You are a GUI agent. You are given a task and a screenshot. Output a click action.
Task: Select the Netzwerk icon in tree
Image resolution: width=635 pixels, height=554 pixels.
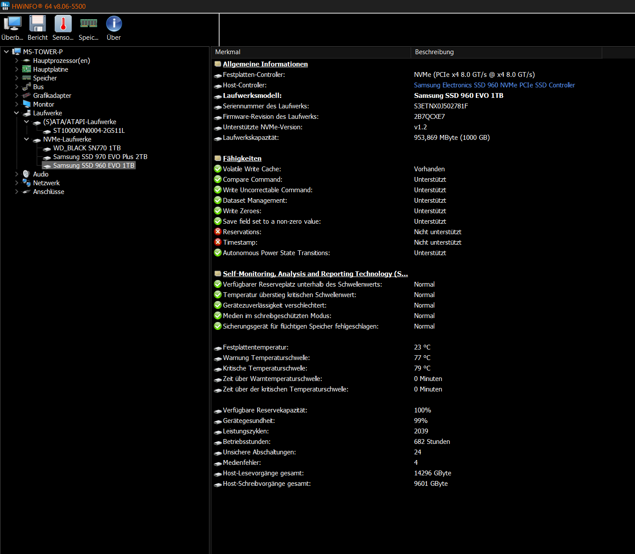tap(27, 183)
